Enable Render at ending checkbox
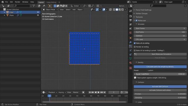188x106 pixels. point(135,47)
